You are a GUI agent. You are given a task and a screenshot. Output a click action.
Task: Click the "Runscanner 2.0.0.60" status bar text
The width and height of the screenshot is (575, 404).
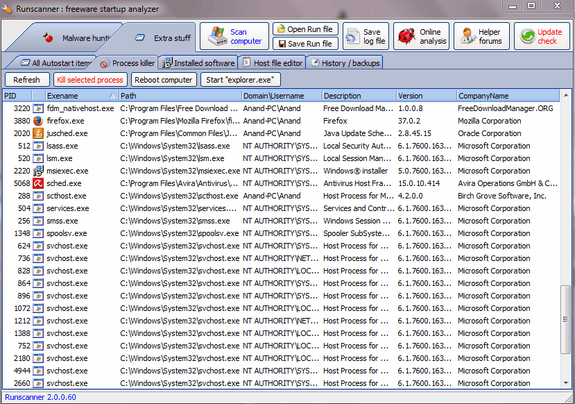click(40, 397)
